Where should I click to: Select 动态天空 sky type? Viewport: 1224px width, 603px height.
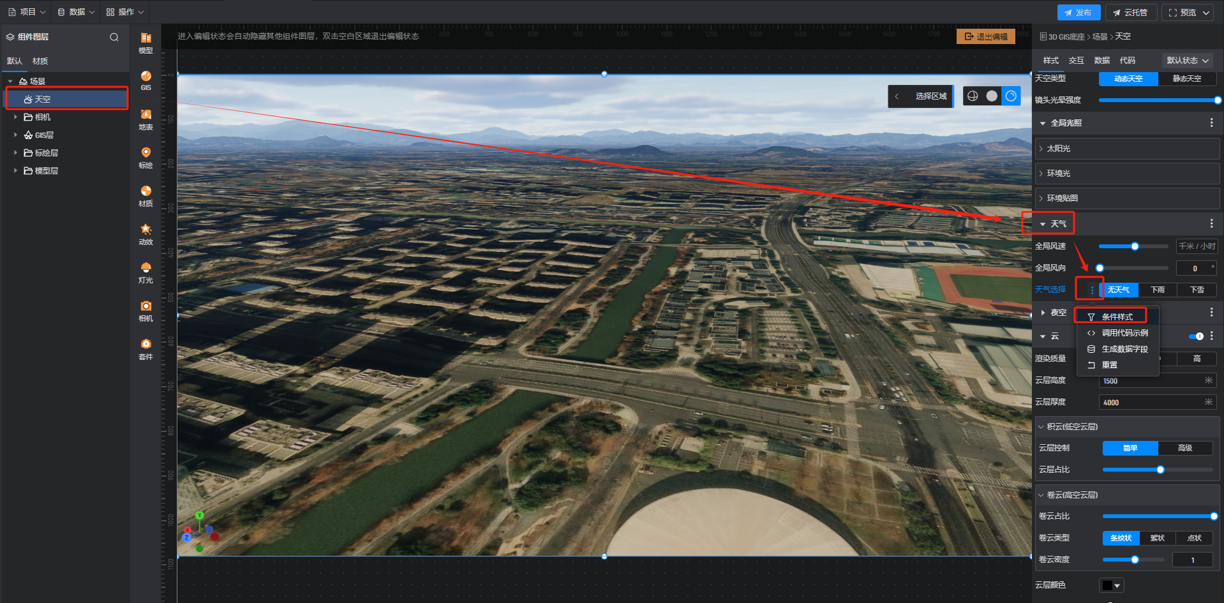click(x=1128, y=78)
